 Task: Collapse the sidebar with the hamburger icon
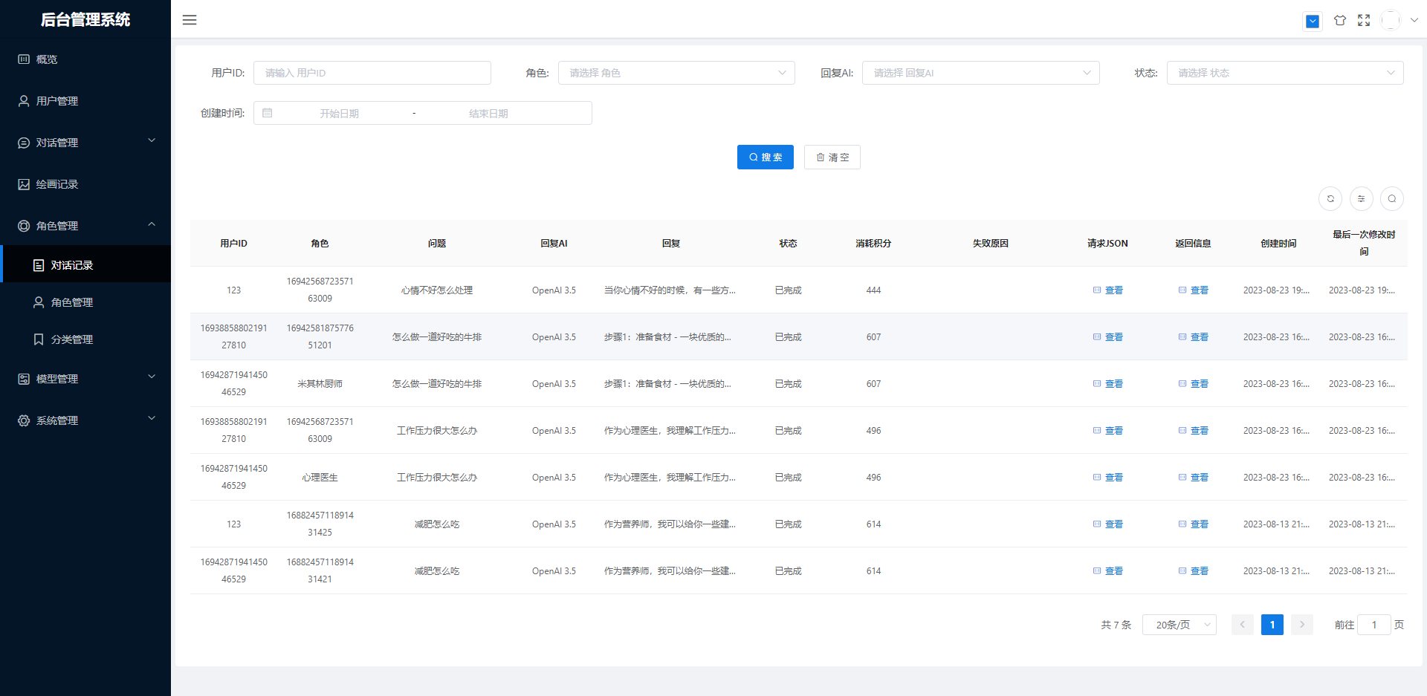(190, 20)
